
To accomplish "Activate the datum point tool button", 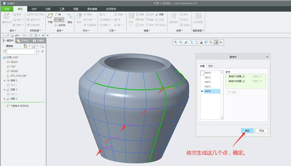I will (x=58, y=19).
